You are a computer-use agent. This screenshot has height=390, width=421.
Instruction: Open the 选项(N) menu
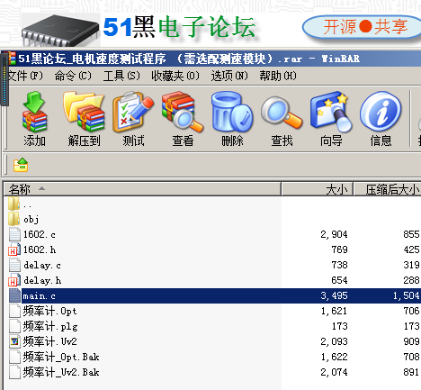pos(229,76)
